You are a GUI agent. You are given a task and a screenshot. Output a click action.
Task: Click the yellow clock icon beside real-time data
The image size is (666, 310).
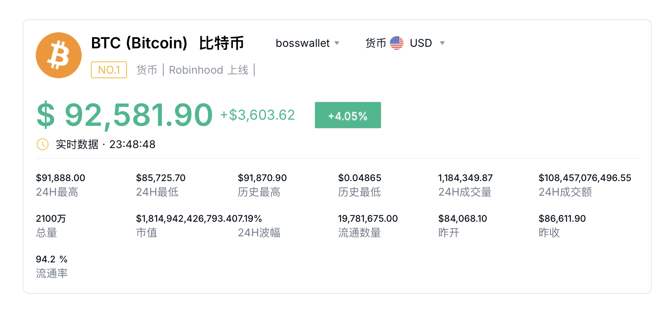pos(43,144)
